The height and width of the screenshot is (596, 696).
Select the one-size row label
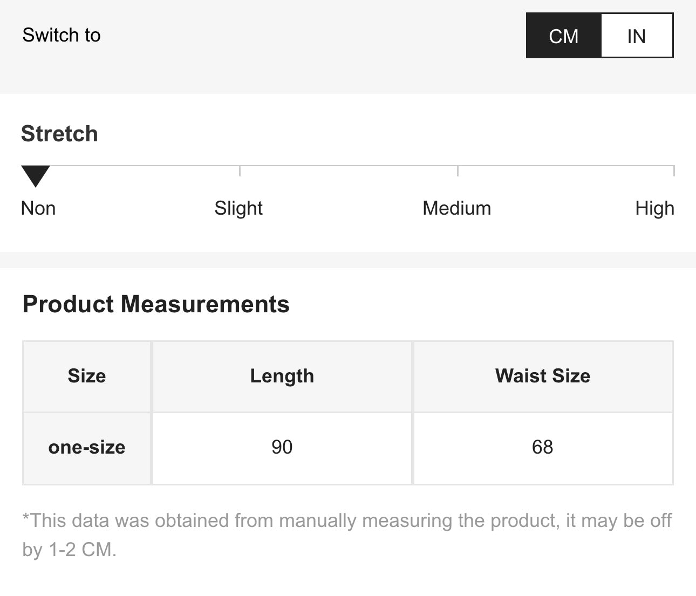(x=87, y=447)
